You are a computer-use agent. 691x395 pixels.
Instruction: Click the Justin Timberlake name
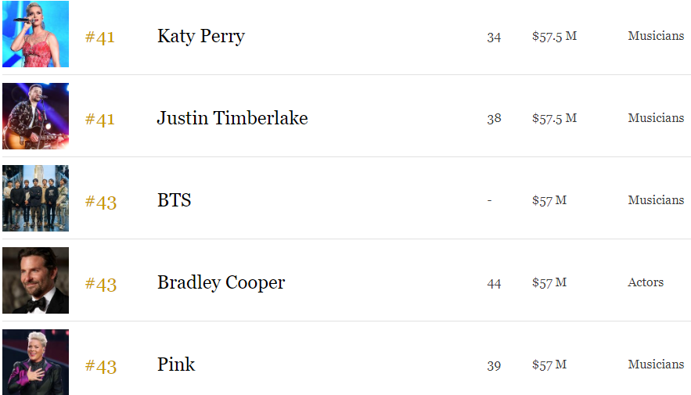232,118
